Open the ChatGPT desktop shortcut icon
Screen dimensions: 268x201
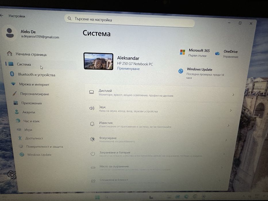[x=11, y=175]
